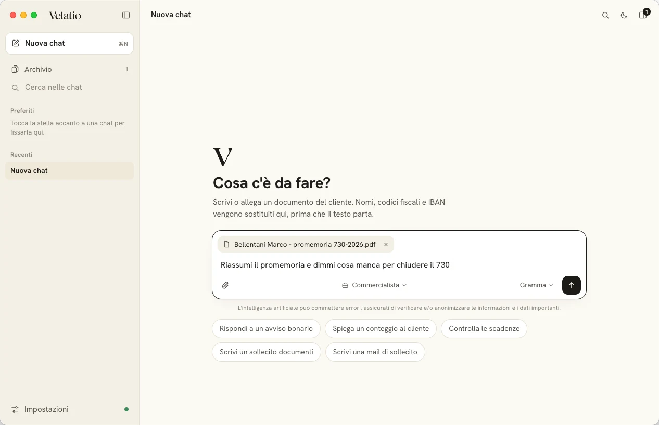Click the Cerca nelle chat field
659x425 pixels.
coord(69,87)
